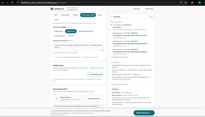Click the lock icon in privacy notice
This screenshot has height=117, width=205.
pos(51,111)
